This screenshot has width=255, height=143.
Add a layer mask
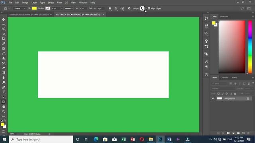tap(228, 133)
